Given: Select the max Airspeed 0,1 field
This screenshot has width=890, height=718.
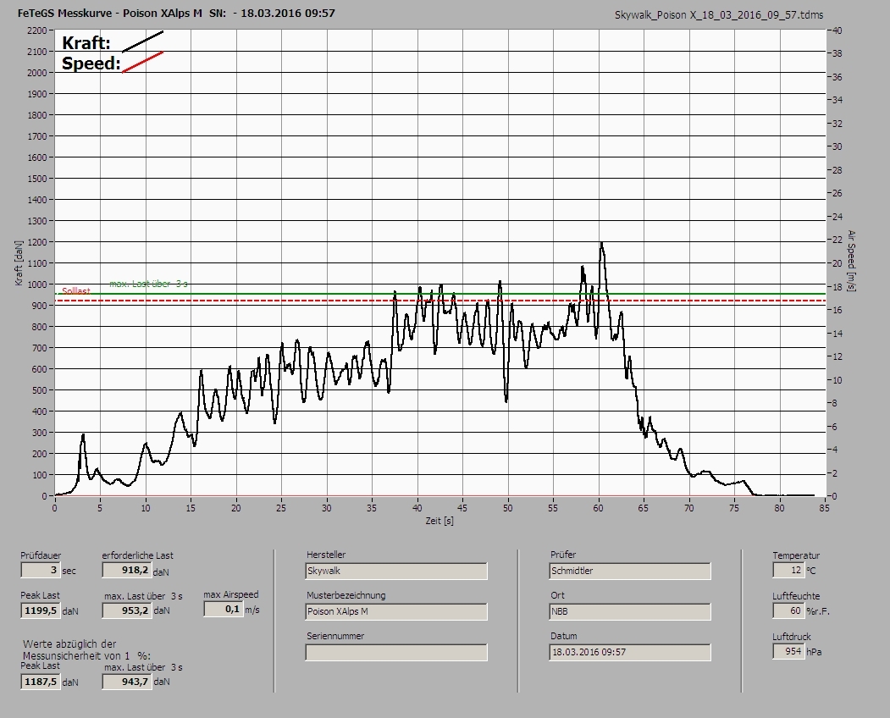Looking at the screenshot, I should (x=223, y=609).
